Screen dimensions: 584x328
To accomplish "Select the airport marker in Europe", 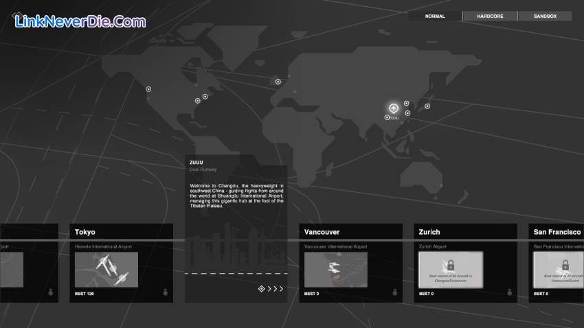I will (278, 82).
